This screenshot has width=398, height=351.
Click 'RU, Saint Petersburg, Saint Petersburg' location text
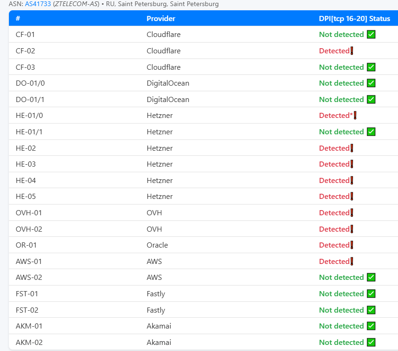point(162,4)
